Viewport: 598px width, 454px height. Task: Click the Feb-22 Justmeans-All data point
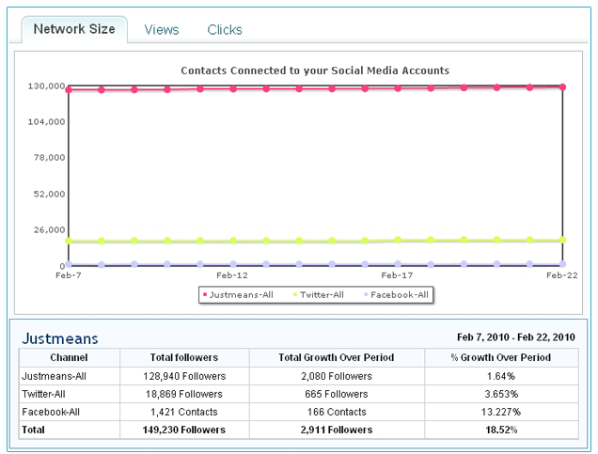tap(562, 86)
